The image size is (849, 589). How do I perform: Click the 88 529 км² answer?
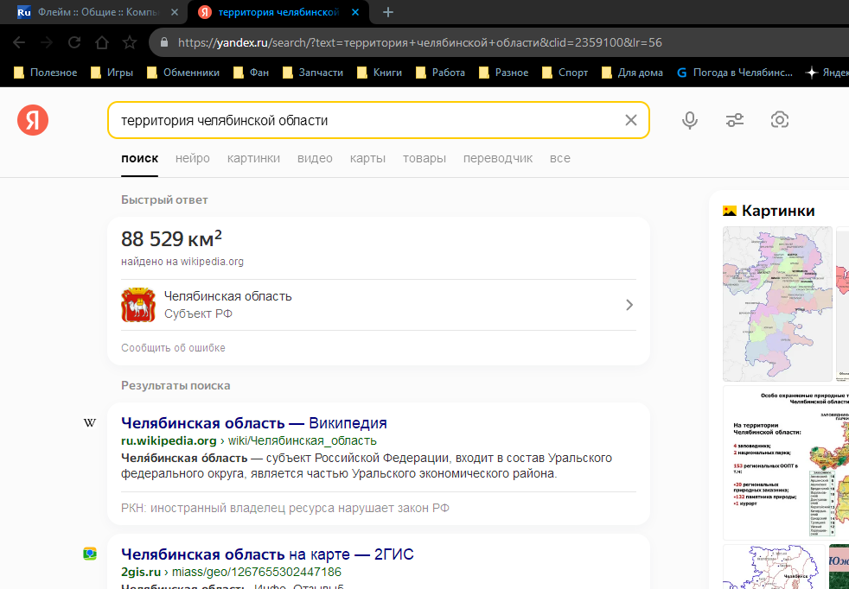point(172,238)
